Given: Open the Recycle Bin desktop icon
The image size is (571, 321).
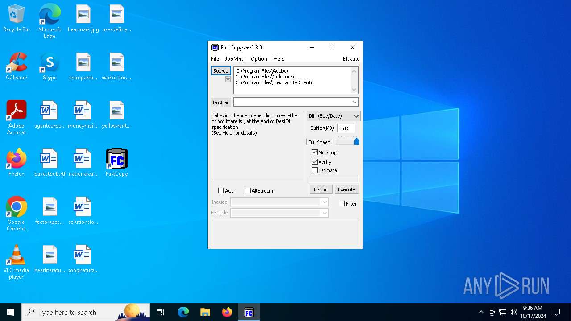Looking at the screenshot, I should [17, 19].
